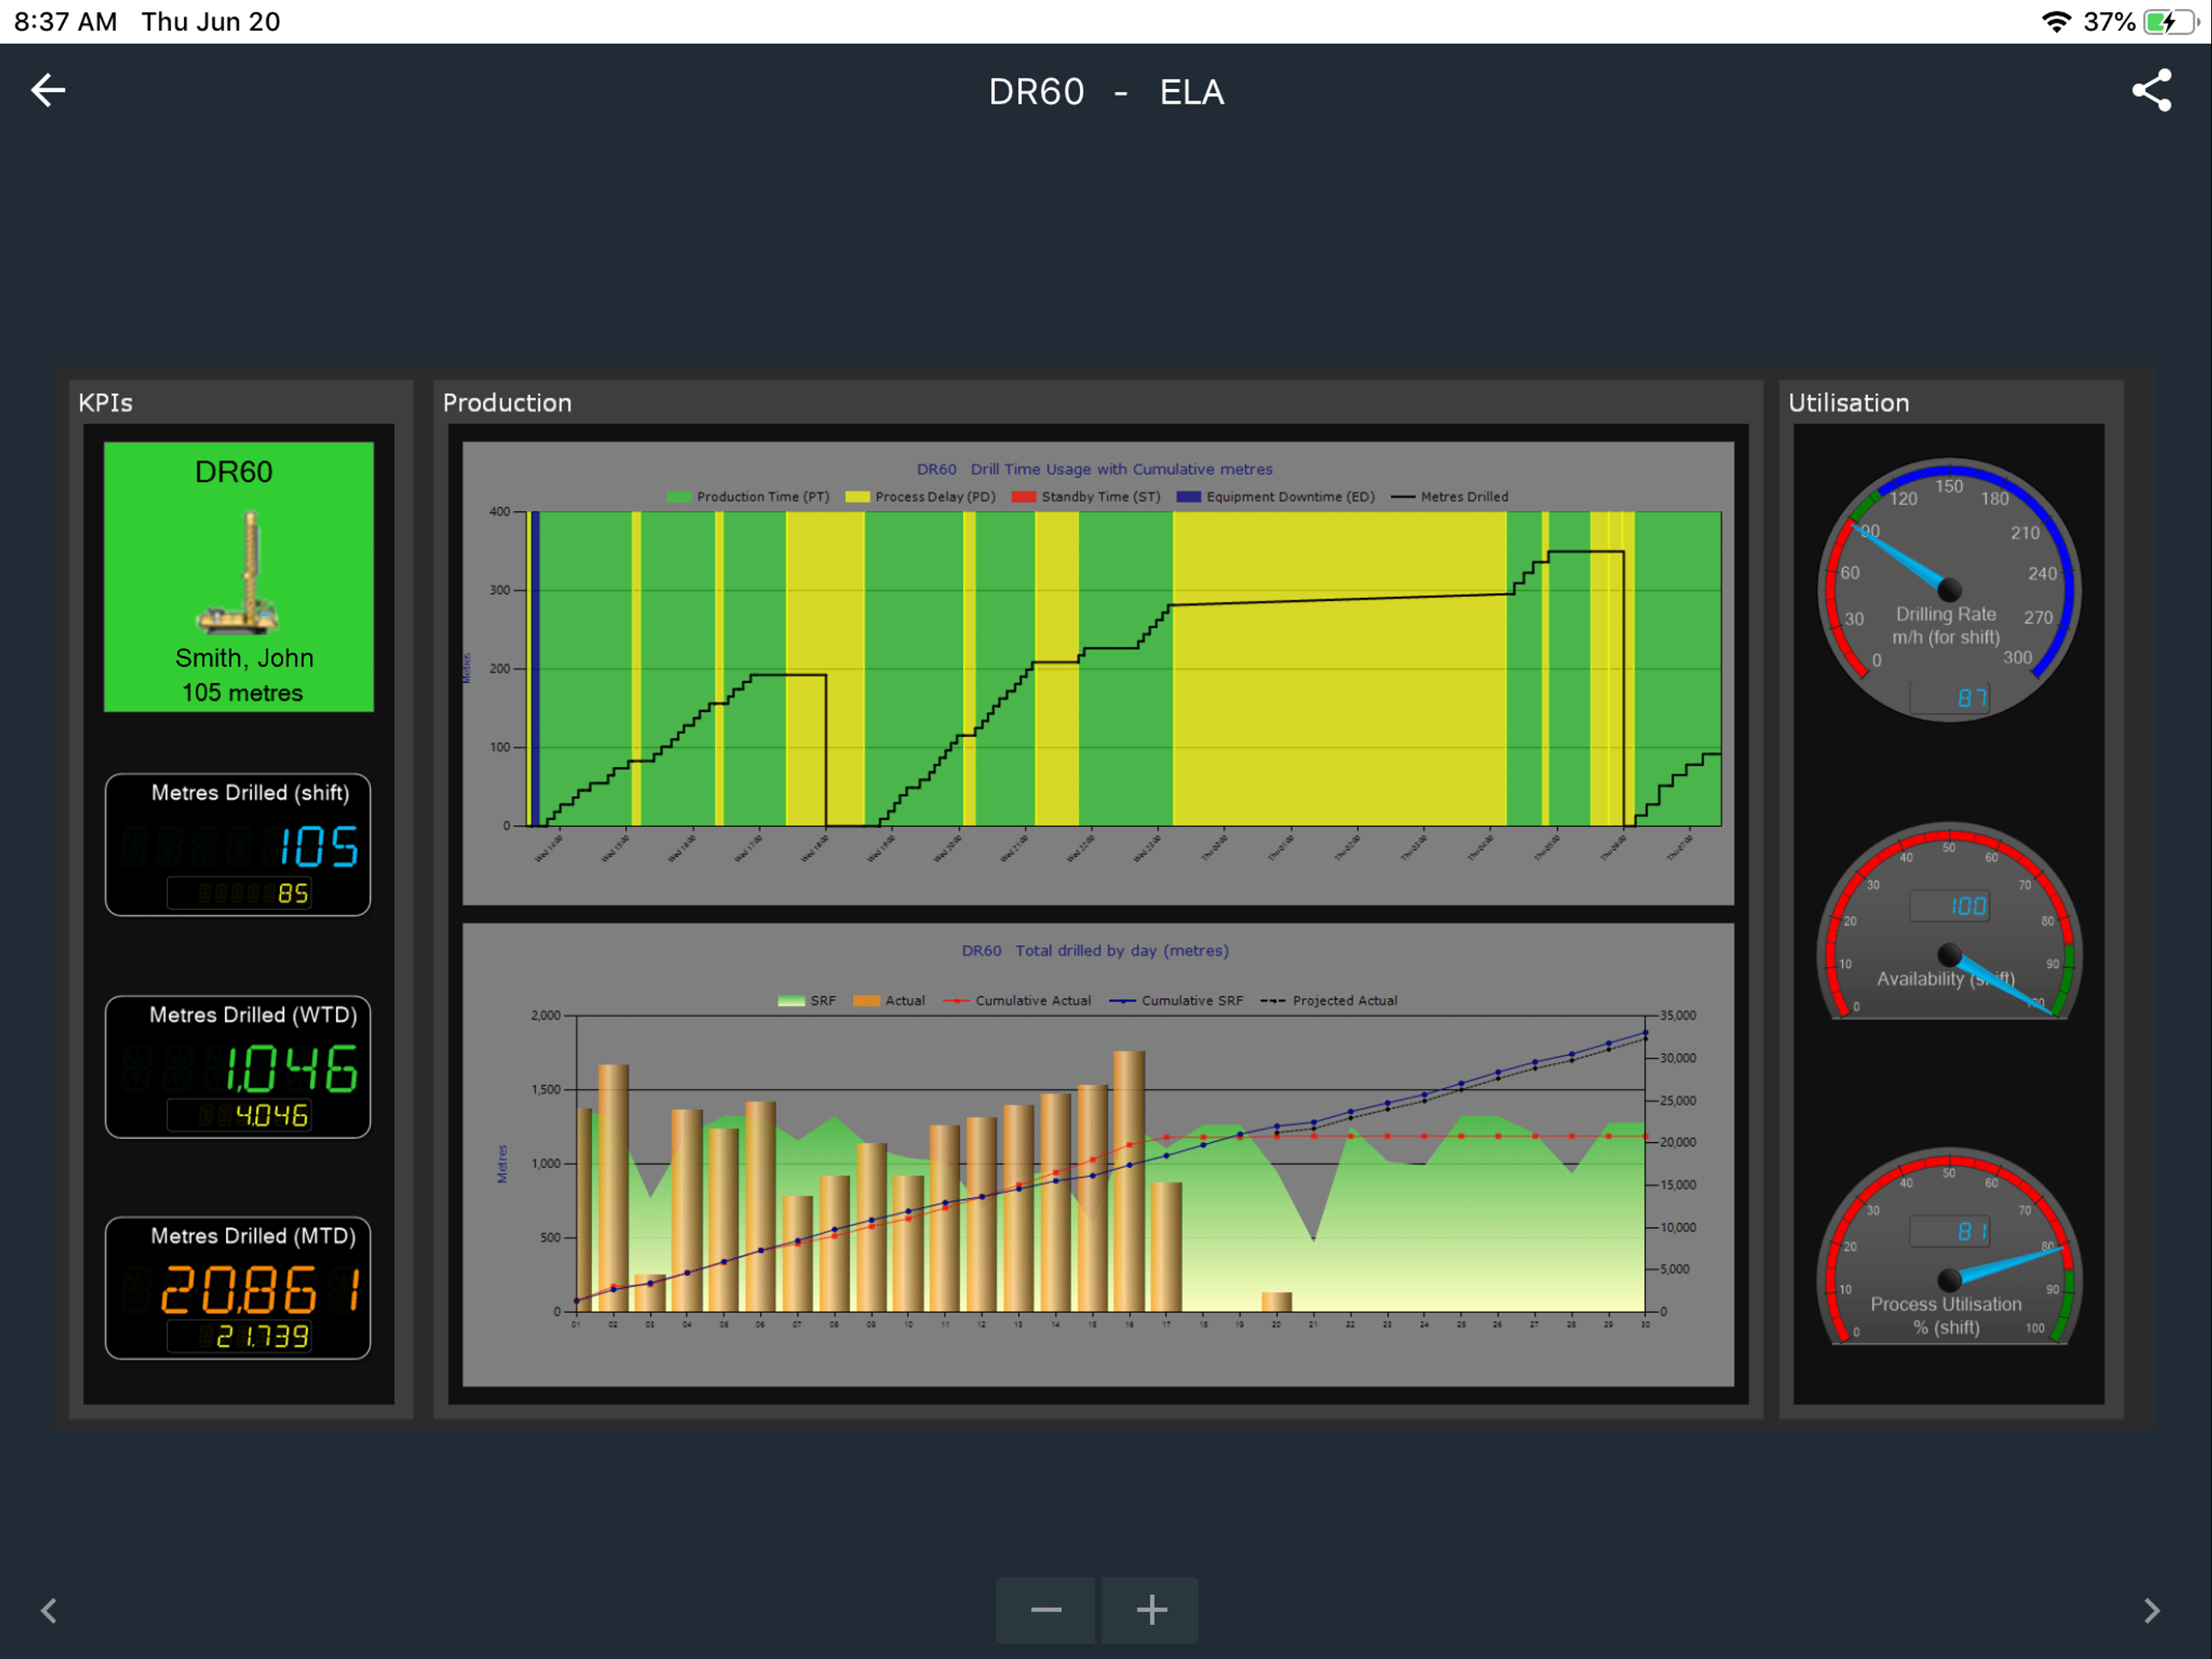Click Projected Actual legend marker
The height and width of the screenshot is (1659, 2212).
tap(1273, 1000)
